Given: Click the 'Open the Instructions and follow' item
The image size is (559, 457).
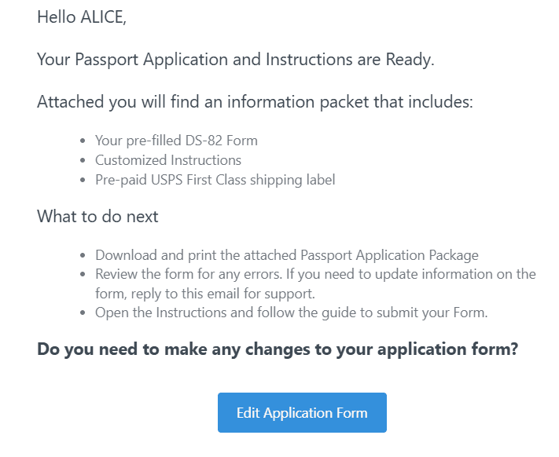Looking at the screenshot, I should coord(291,313).
